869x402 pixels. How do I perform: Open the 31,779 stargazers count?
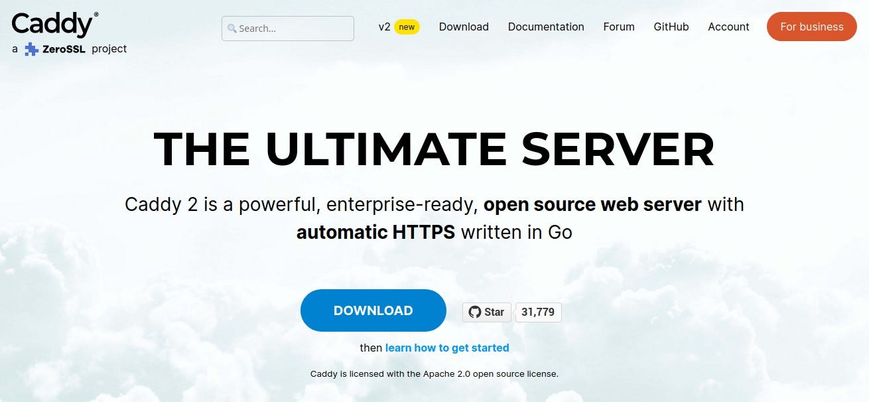538,312
